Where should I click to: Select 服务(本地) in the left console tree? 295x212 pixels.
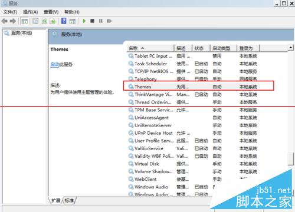click(22, 33)
